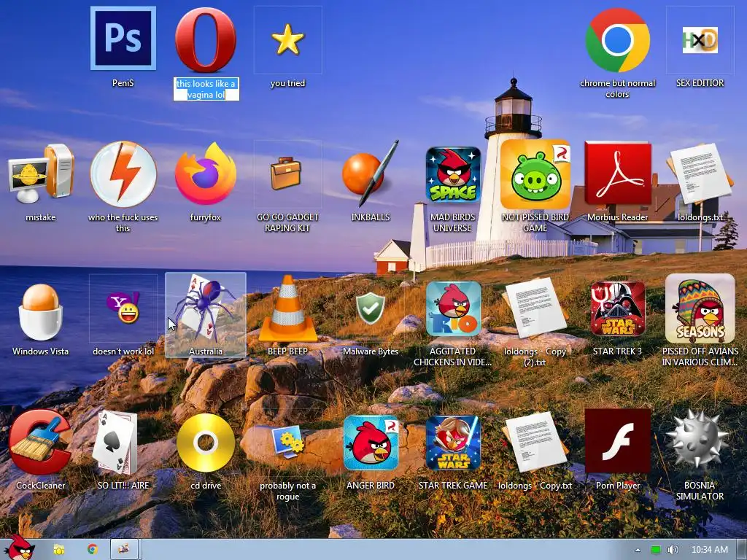Select the Angry Birds Rio icon
The height and width of the screenshot is (560, 747).
[x=453, y=308]
